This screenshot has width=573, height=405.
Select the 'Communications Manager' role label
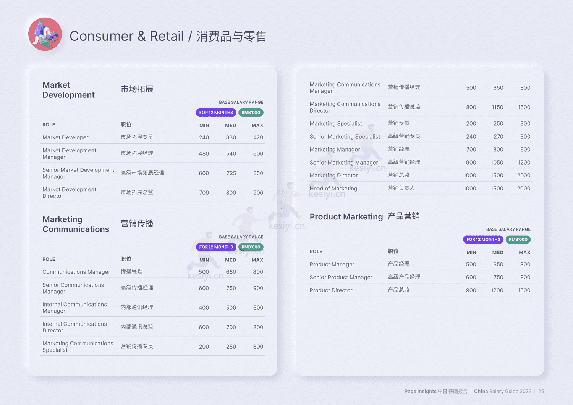76,272
